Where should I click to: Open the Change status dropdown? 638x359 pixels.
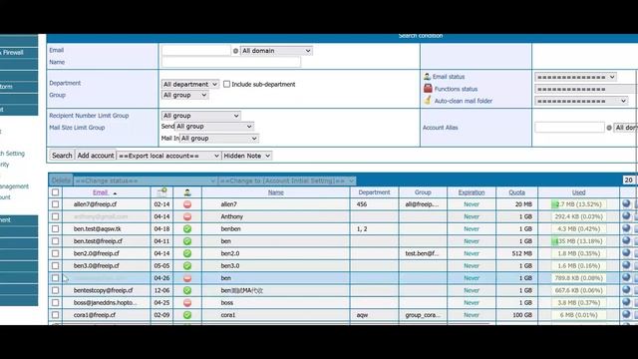click(x=145, y=180)
